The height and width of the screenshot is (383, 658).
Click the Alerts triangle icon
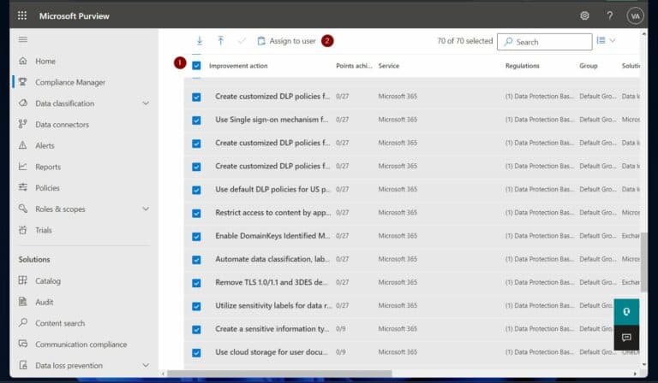click(x=23, y=145)
